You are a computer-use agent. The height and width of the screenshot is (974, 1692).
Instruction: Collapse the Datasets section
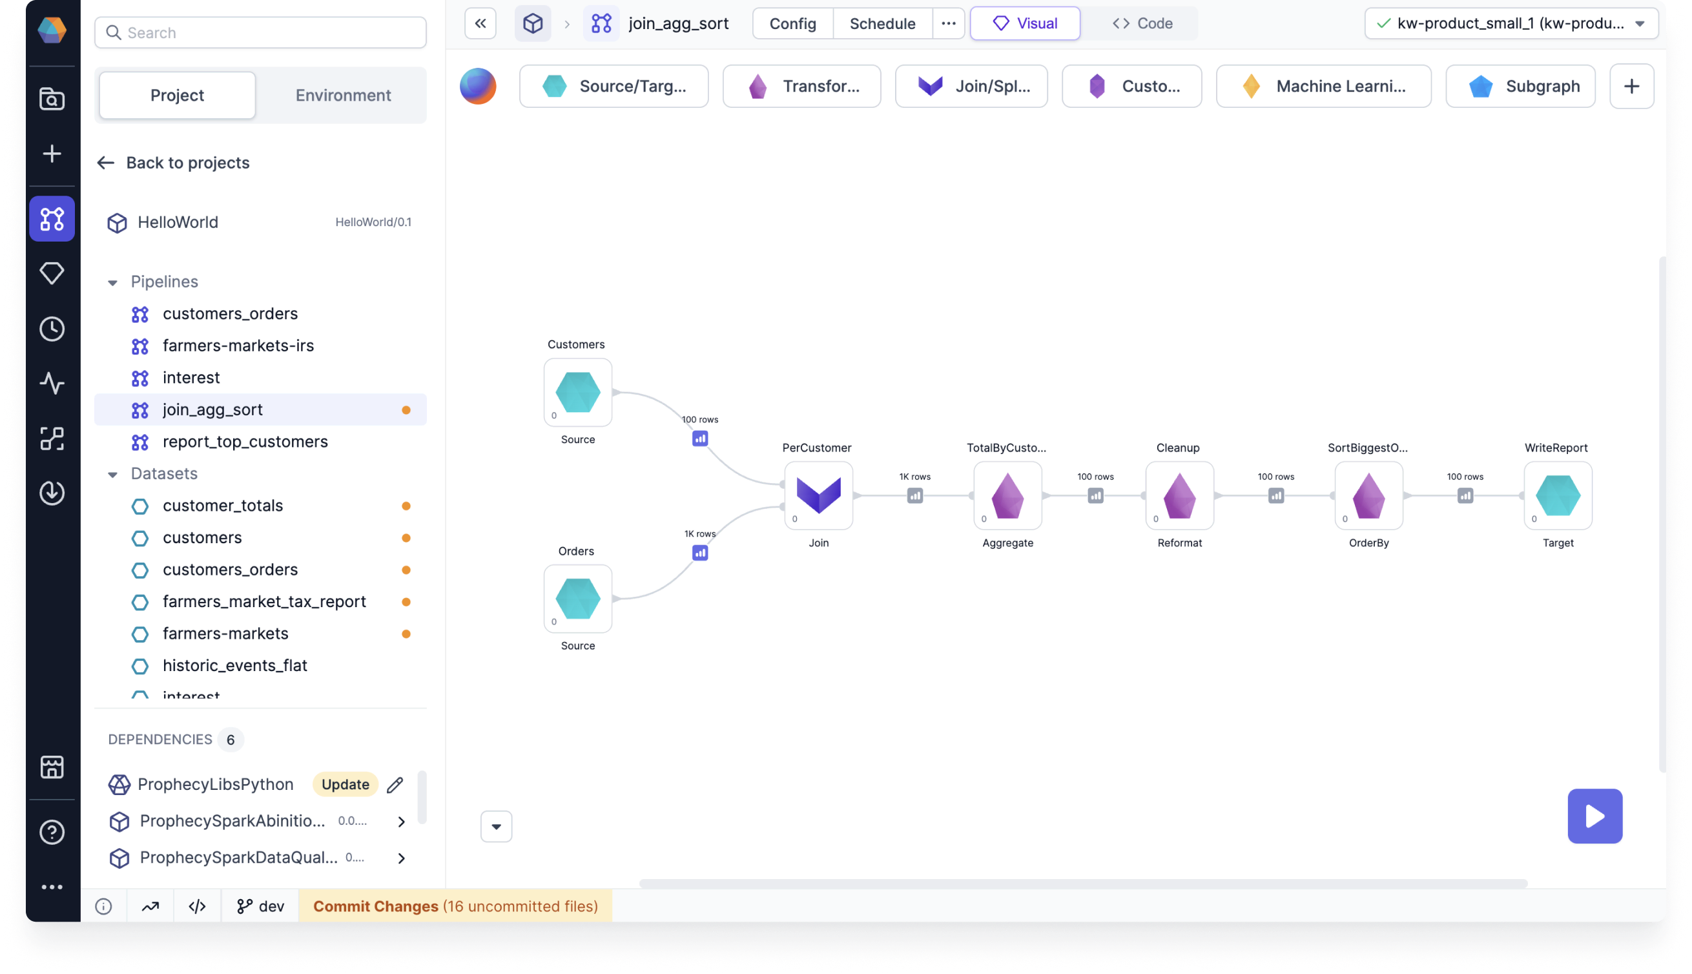(112, 473)
